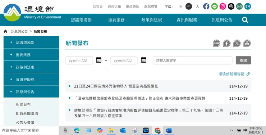Screen dimensions: 266x135
Task: Click the keyword field 請輸入關鍵字
Action: click(193, 60)
